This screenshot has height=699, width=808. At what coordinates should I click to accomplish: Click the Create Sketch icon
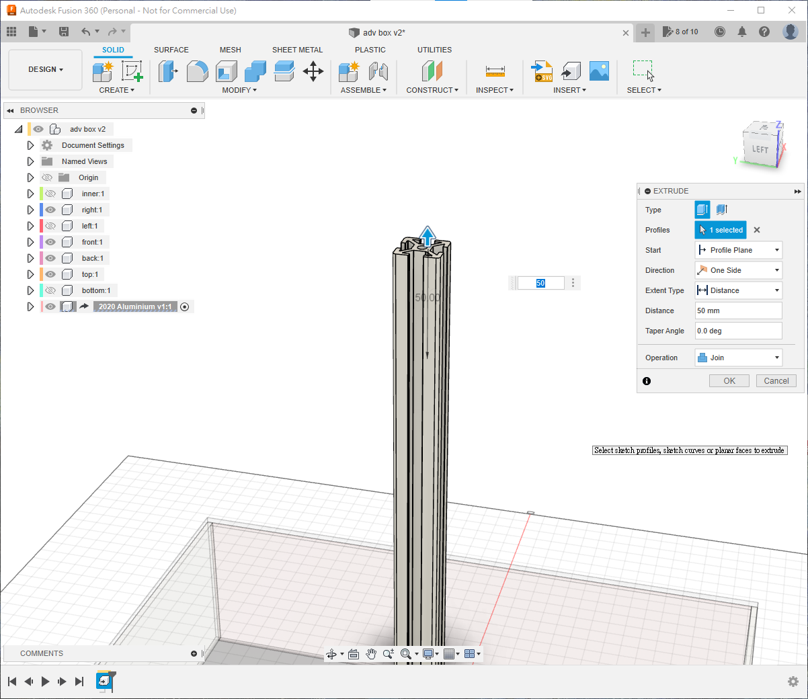click(132, 71)
